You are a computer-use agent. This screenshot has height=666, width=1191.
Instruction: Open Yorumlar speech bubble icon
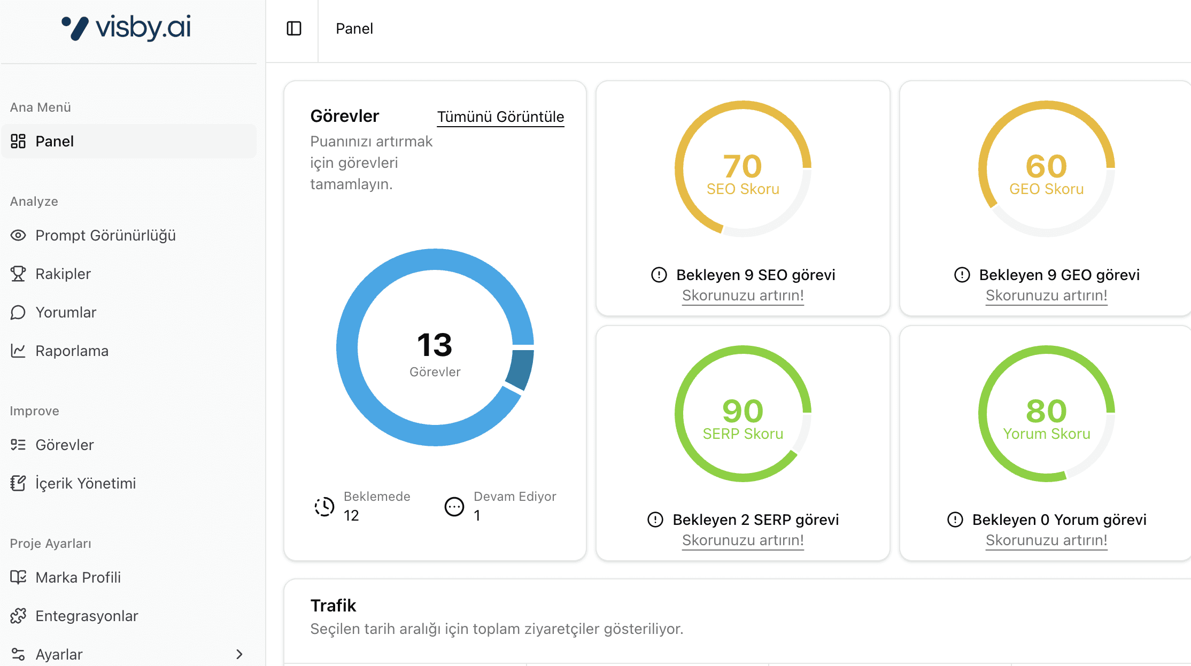(x=18, y=312)
